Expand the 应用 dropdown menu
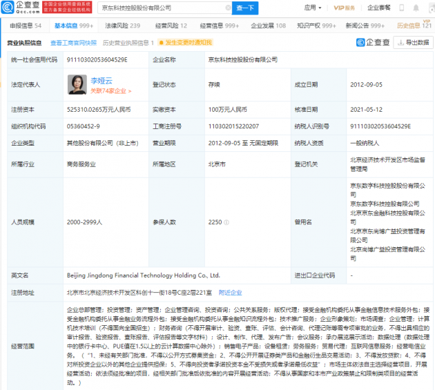The image size is (435, 390). (x=313, y=8)
